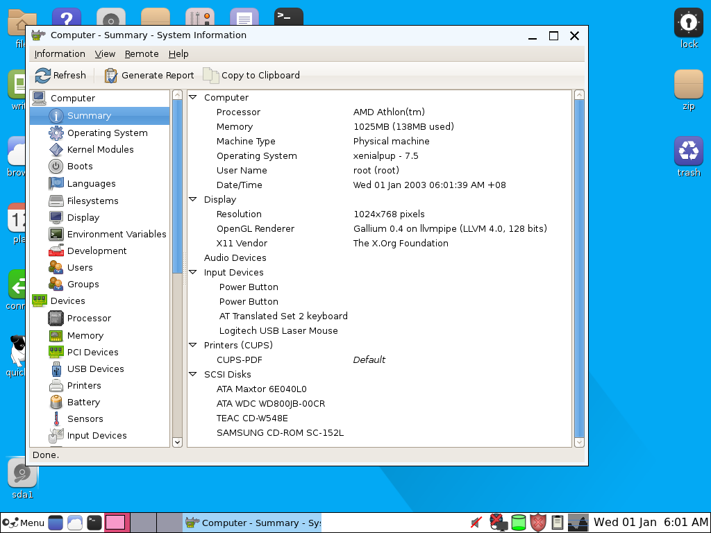Click the Refresh toolbar icon

[x=43, y=75]
